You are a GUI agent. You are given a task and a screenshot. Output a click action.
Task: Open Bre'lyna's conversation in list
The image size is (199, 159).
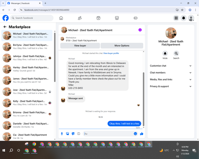click(x=27, y=47)
